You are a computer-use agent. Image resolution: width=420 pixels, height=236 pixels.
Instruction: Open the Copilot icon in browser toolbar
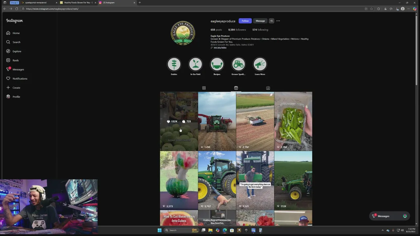point(415,9)
